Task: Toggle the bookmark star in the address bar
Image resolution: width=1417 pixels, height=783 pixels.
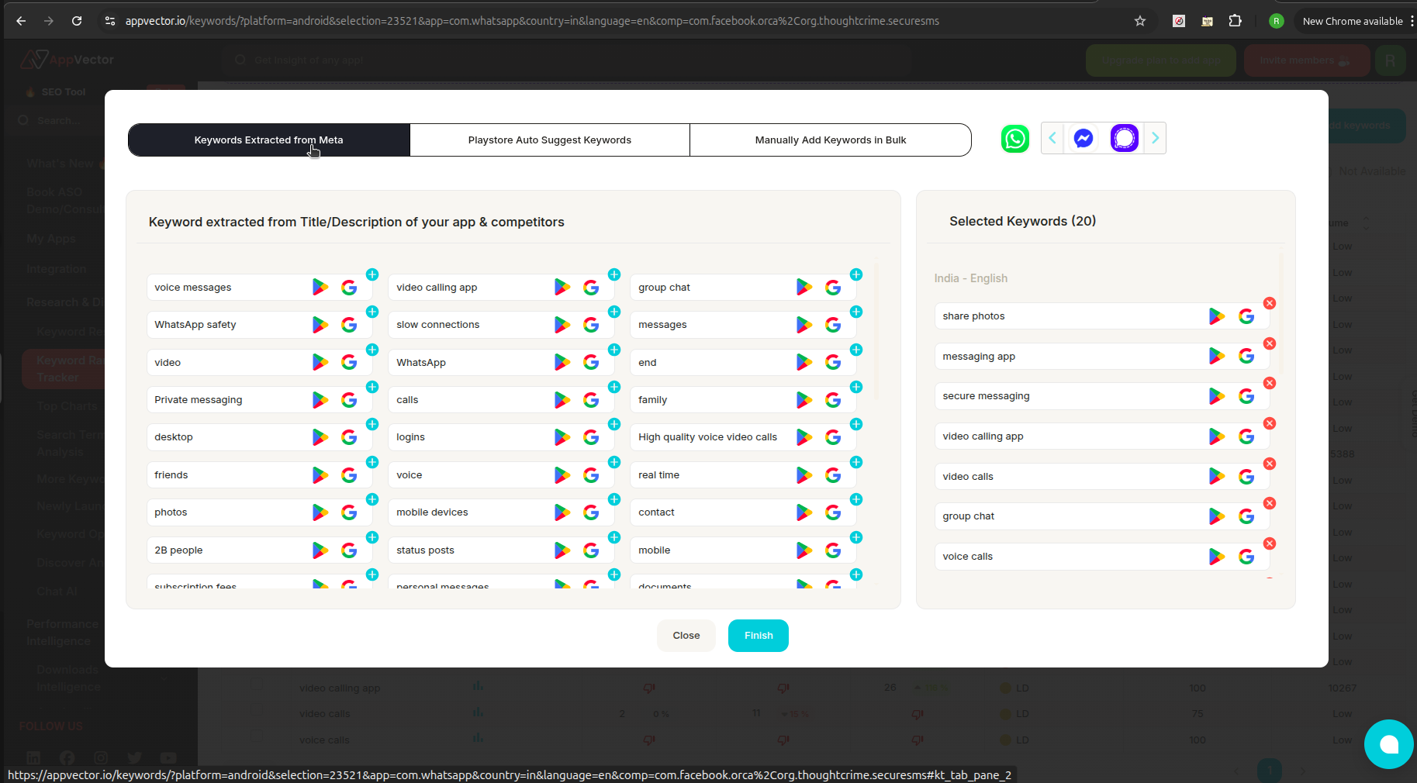Action: pos(1141,21)
